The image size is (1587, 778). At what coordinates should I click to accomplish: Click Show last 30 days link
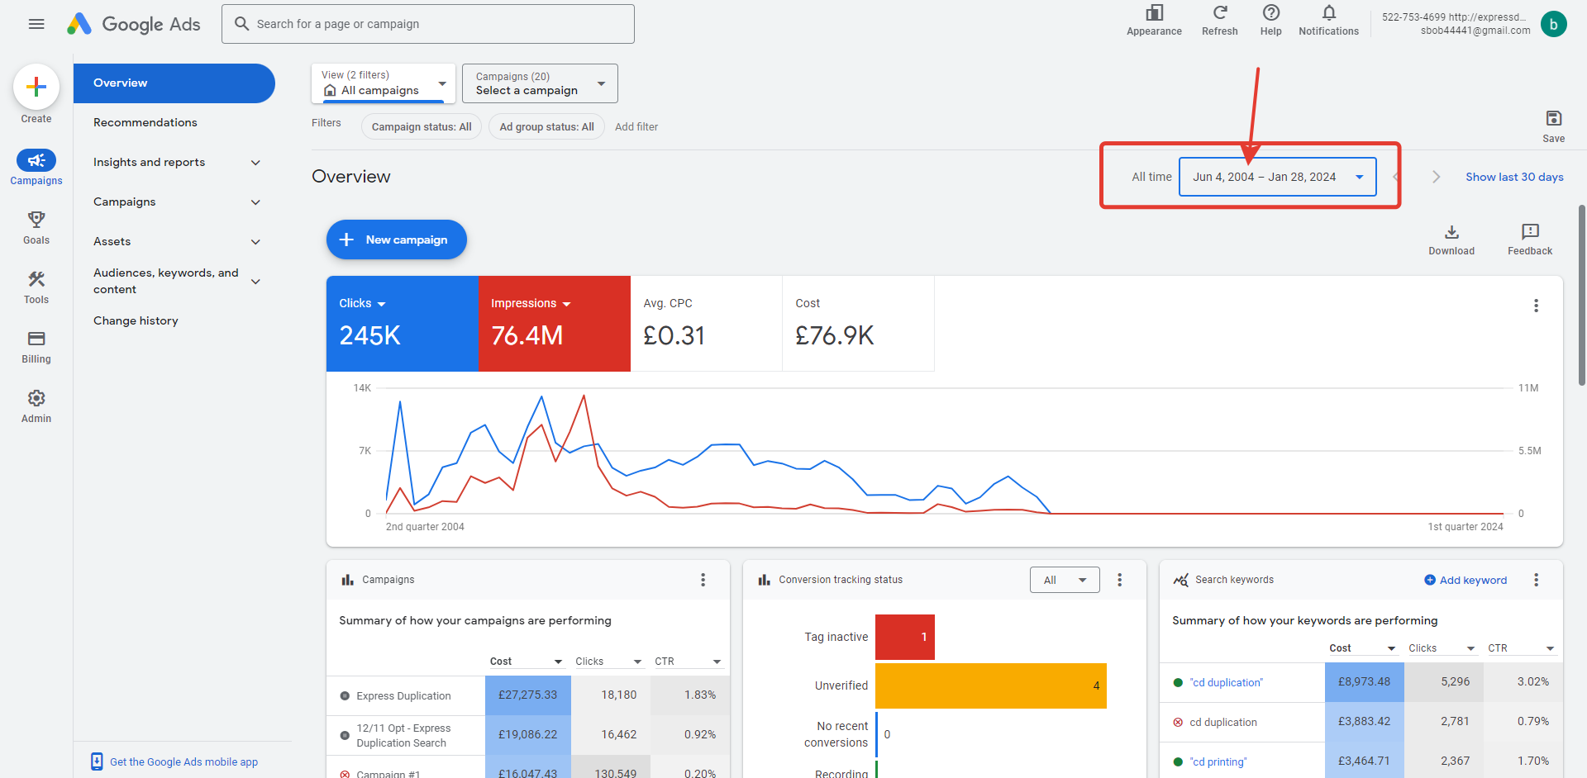pyautogui.click(x=1514, y=177)
